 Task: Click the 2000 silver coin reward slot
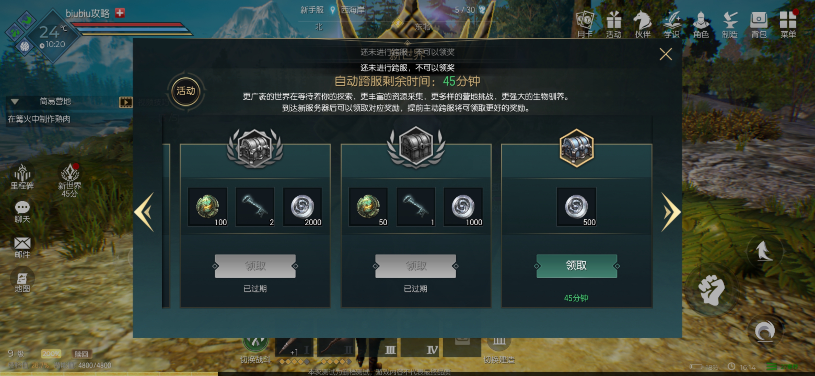[x=302, y=207]
